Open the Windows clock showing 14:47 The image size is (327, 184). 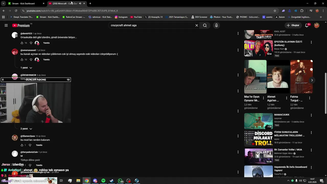tap(312, 181)
